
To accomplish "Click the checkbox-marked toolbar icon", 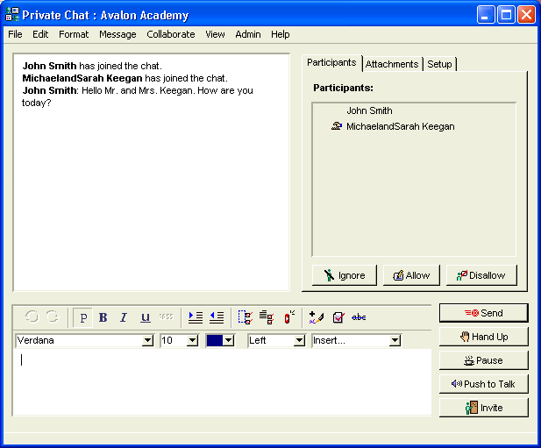I will click(338, 317).
